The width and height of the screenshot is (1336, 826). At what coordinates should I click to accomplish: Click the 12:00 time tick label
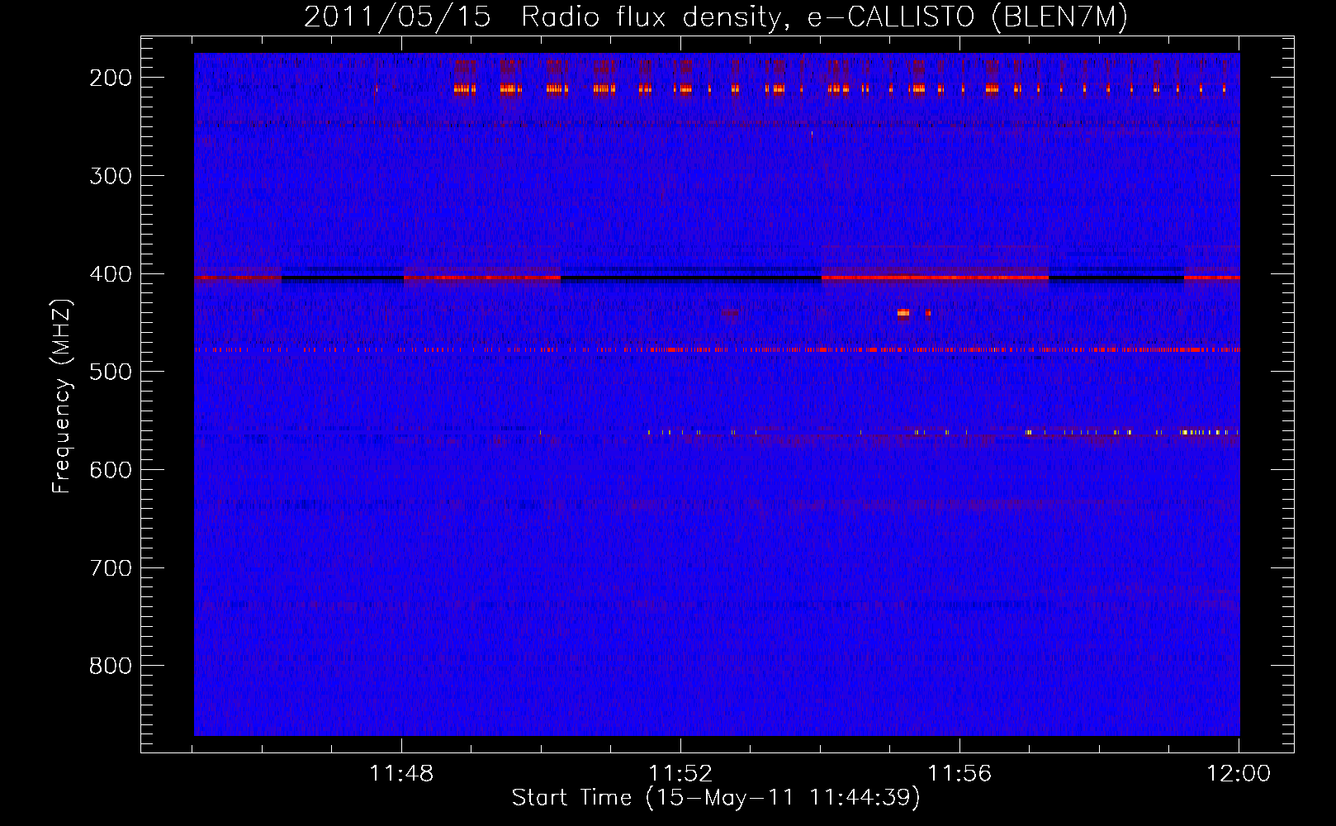1239,774
